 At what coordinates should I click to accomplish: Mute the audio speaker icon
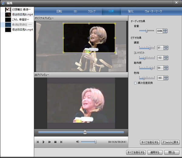coord(78,142)
